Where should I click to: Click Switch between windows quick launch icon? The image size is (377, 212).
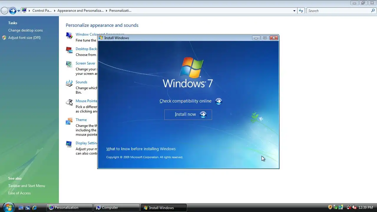click(x=28, y=208)
